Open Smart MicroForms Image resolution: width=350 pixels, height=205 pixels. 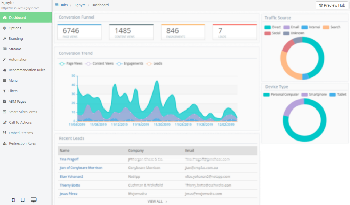(26, 112)
